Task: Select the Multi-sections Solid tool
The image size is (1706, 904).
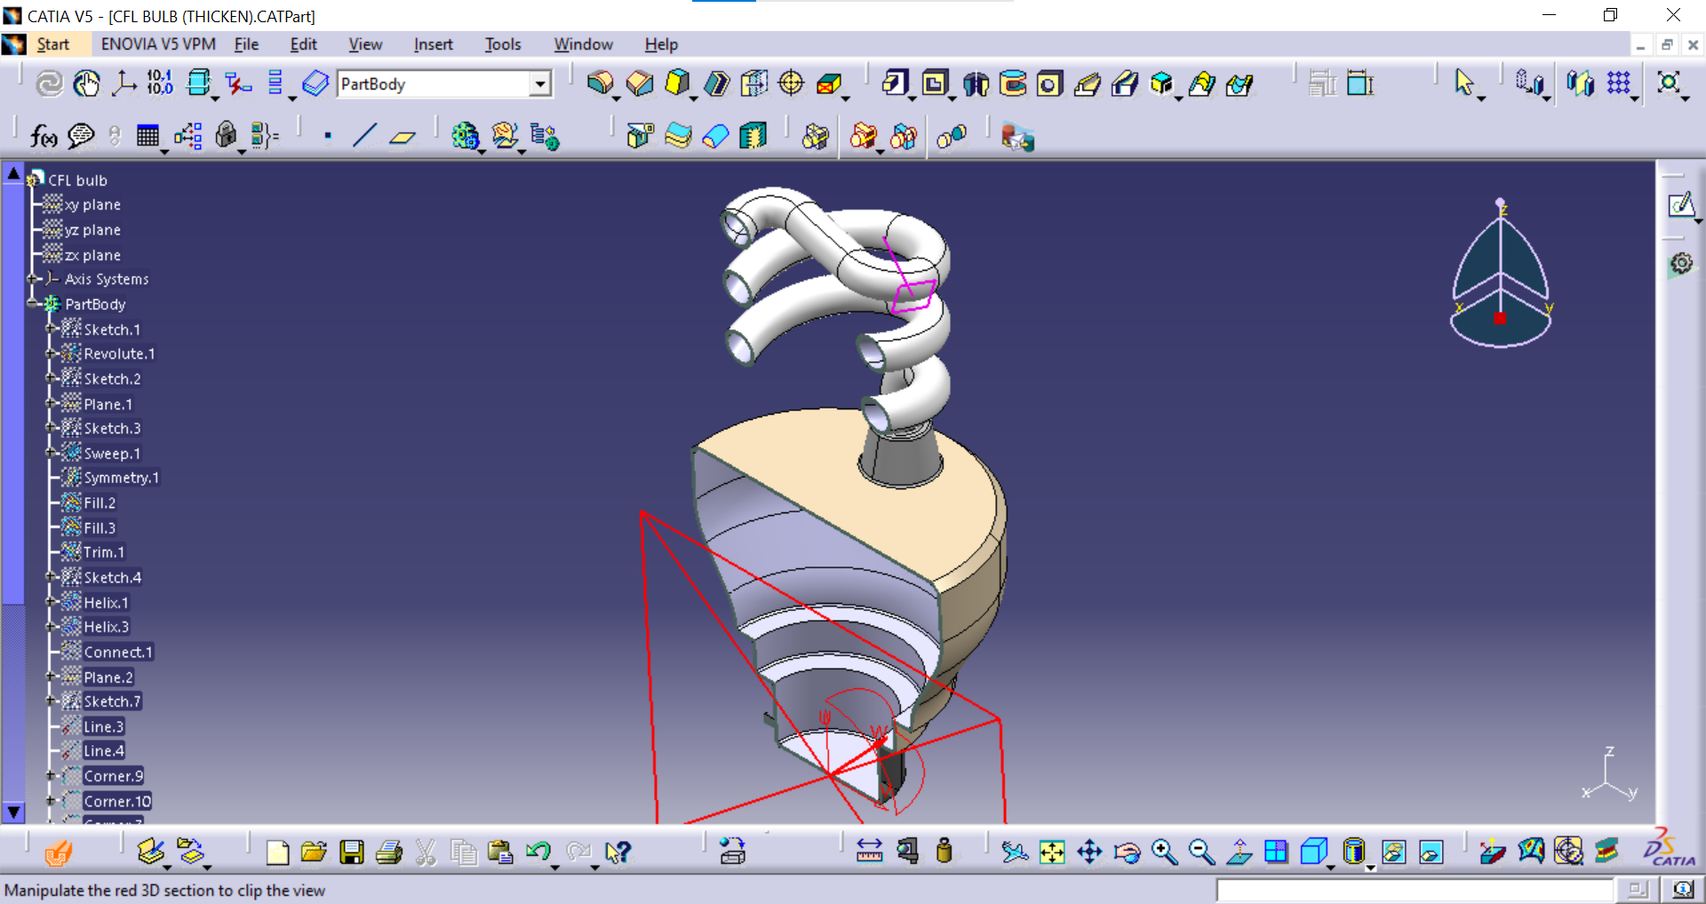Action: point(1201,83)
